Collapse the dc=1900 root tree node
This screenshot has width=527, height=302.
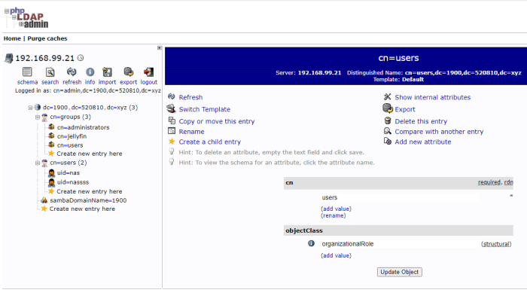29,108
